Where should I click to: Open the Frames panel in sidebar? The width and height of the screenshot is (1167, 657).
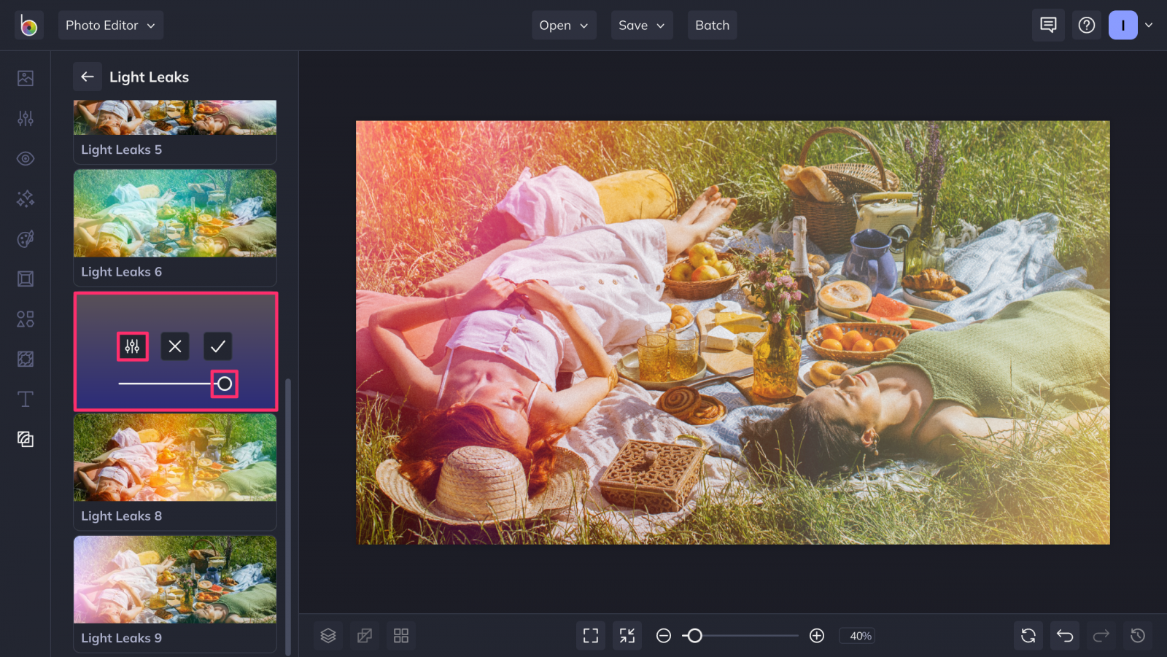coord(25,278)
